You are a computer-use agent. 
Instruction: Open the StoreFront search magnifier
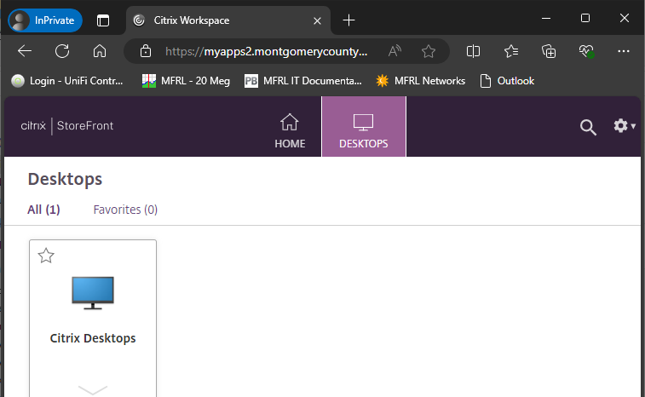pos(588,127)
